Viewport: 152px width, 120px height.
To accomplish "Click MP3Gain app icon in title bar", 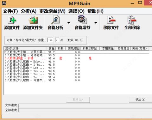I will [4, 3].
